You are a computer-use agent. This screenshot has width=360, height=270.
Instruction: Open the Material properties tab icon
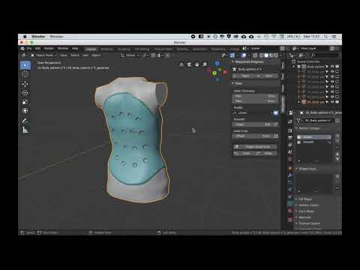[290, 211]
